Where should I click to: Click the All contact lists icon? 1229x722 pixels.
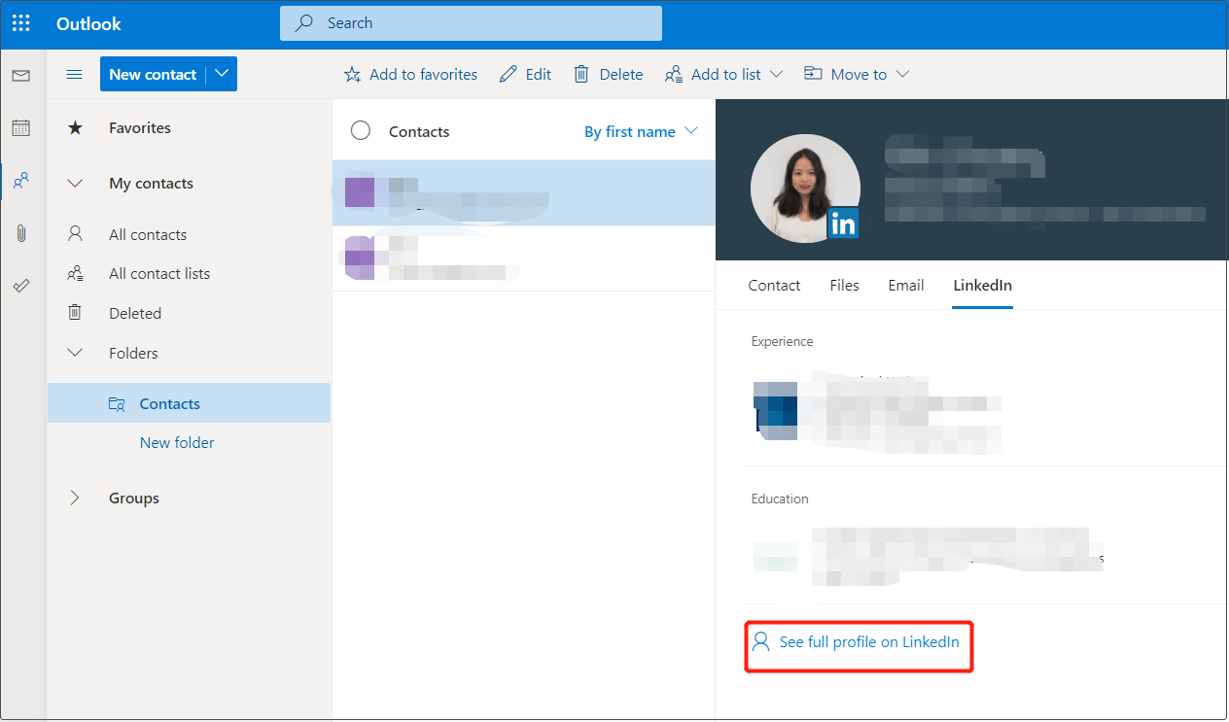[75, 274]
